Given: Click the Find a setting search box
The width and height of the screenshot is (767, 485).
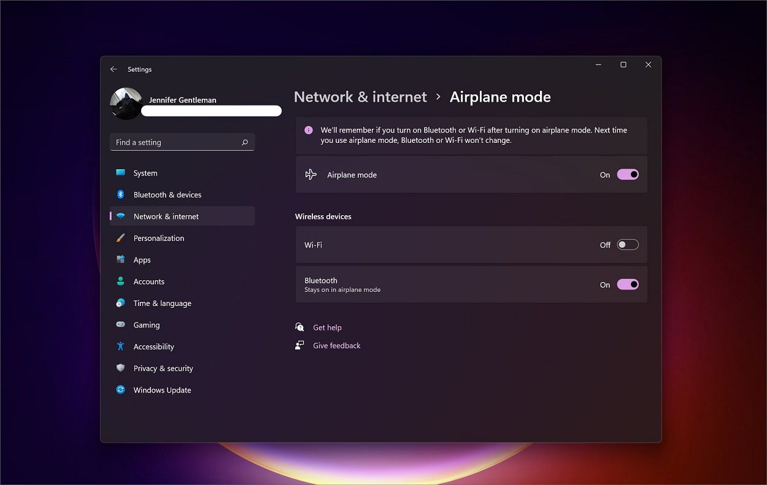Looking at the screenshot, I should [182, 142].
